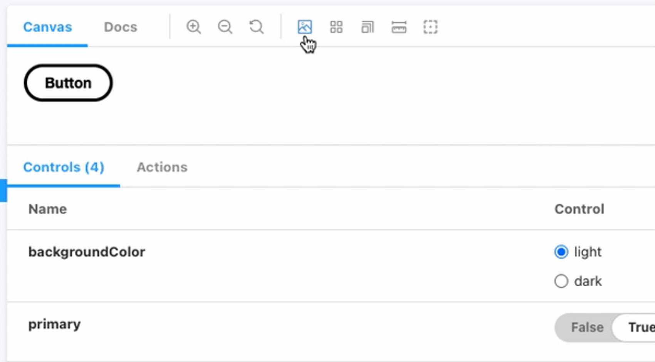Enable the measure ruler tool
The width and height of the screenshot is (655, 362).
pos(399,27)
